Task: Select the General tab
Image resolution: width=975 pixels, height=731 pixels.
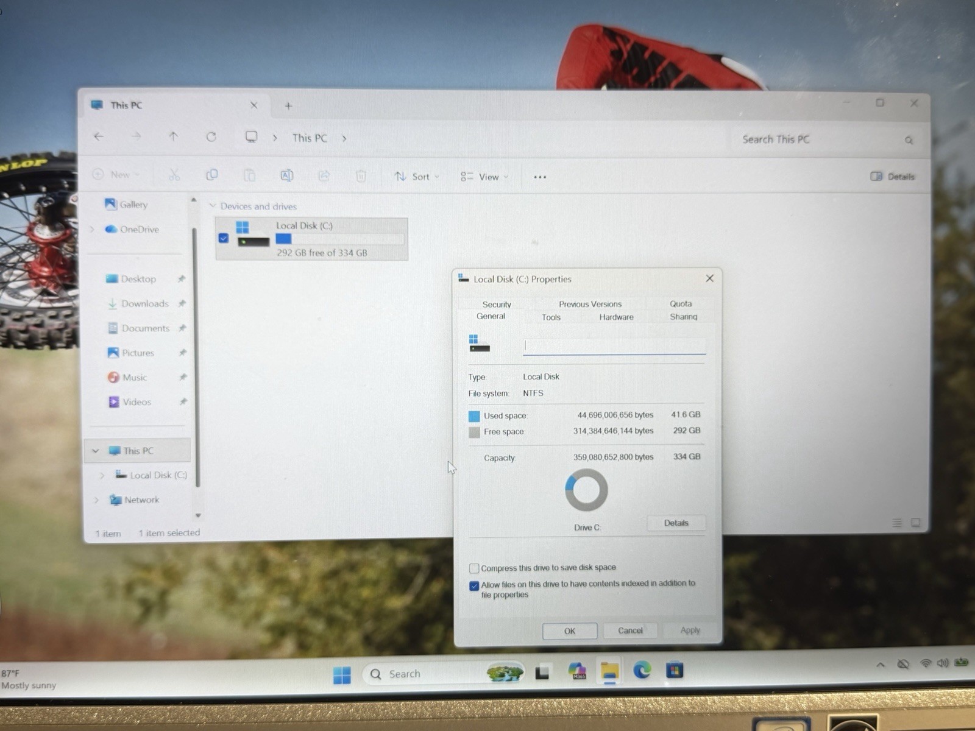Action: [x=491, y=316]
